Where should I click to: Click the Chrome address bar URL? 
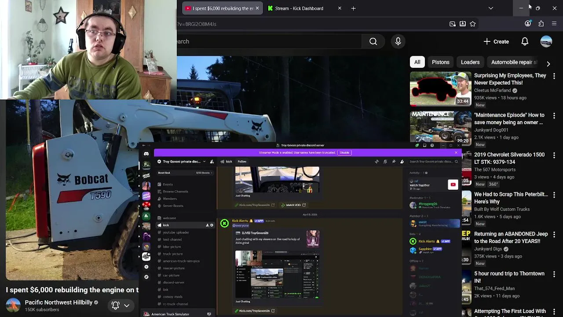pos(197,24)
